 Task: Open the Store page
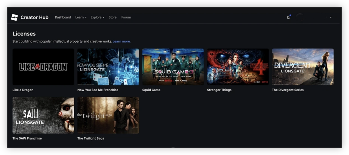pos(112,17)
